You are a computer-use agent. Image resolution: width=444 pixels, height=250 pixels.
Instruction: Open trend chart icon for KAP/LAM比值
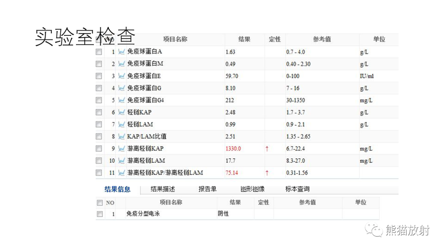point(121,137)
